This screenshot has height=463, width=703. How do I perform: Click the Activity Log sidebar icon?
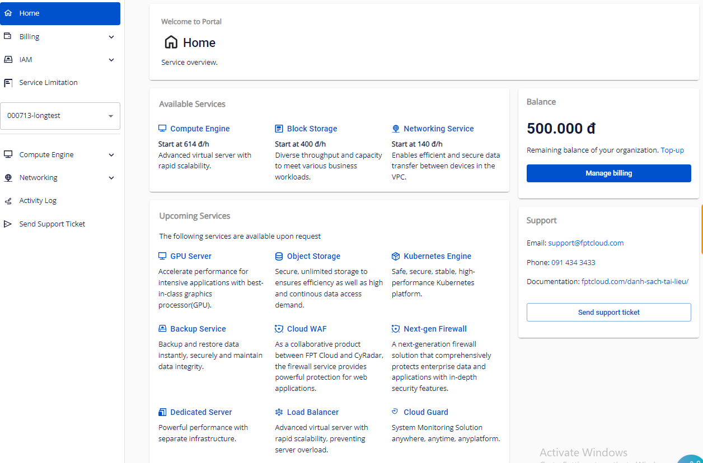8,201
